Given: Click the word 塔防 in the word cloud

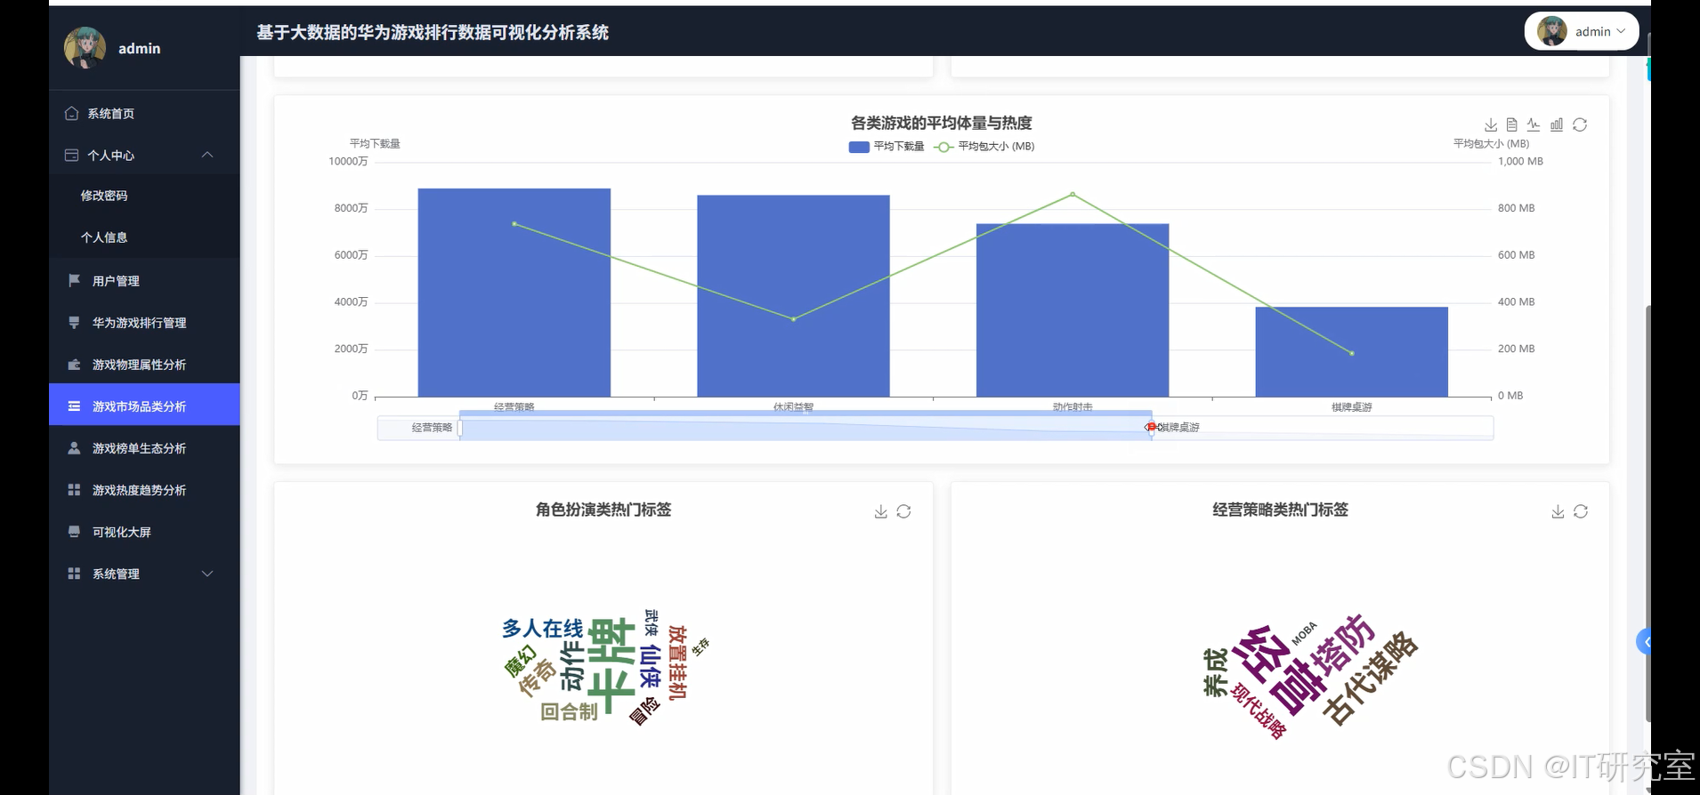Looking at the screenshot, I should pos(1343,647).
